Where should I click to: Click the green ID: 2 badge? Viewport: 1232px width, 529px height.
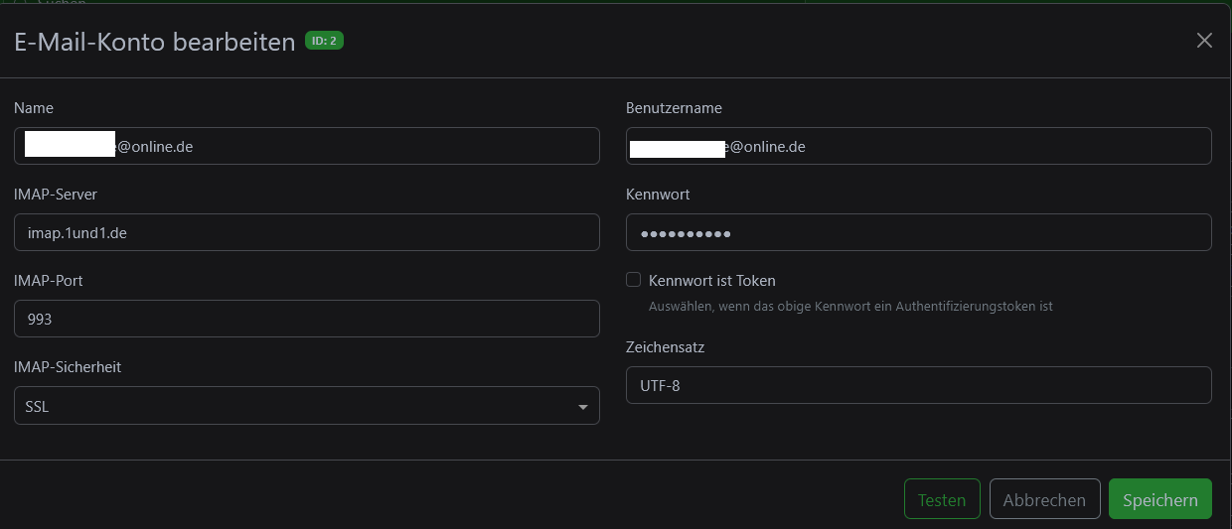pos(324,41)
